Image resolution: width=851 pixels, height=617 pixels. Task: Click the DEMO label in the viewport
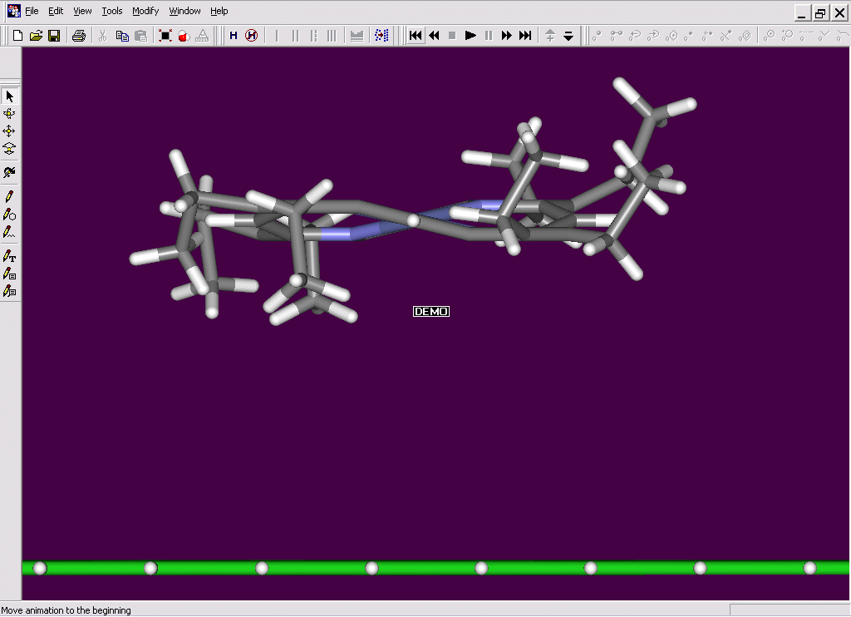point(431,312)
